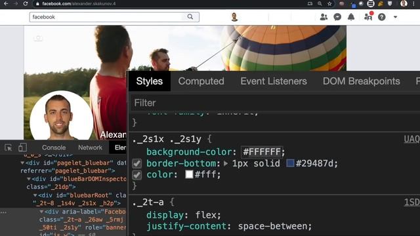
Task: Open the Chrome three-dot menu
Action: (414, 4)
